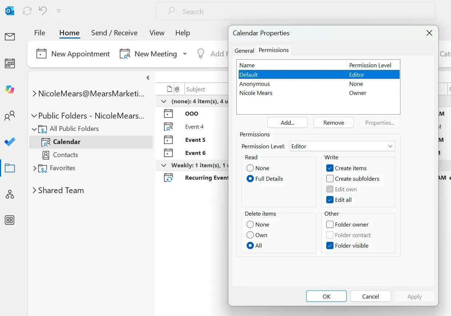Toggle Create items checkbox

pos(330,168)
